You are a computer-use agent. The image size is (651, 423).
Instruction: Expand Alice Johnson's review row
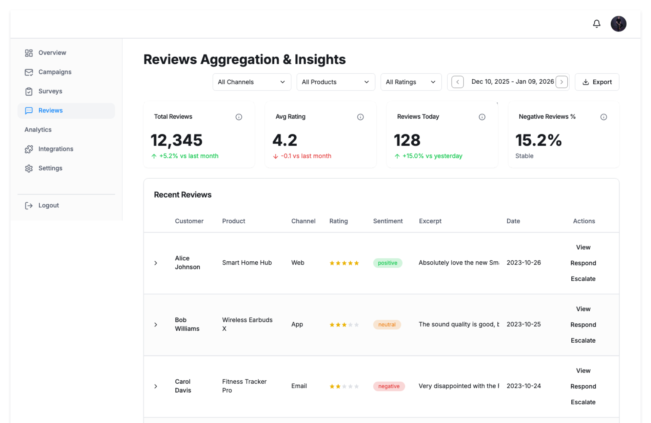tap(156, 263)
